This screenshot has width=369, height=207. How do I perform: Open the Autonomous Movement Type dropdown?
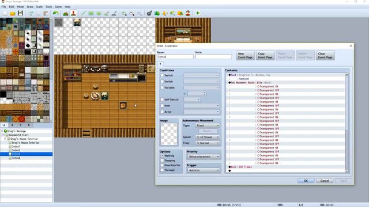(208, 125)
